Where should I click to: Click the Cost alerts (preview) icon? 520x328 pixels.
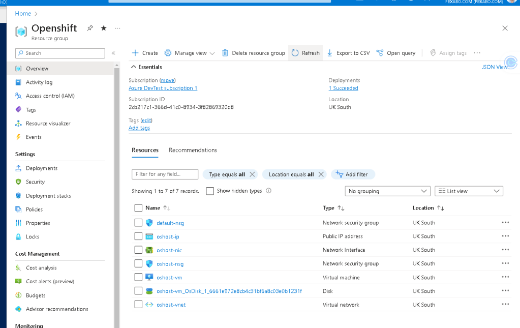coord(19,281)
